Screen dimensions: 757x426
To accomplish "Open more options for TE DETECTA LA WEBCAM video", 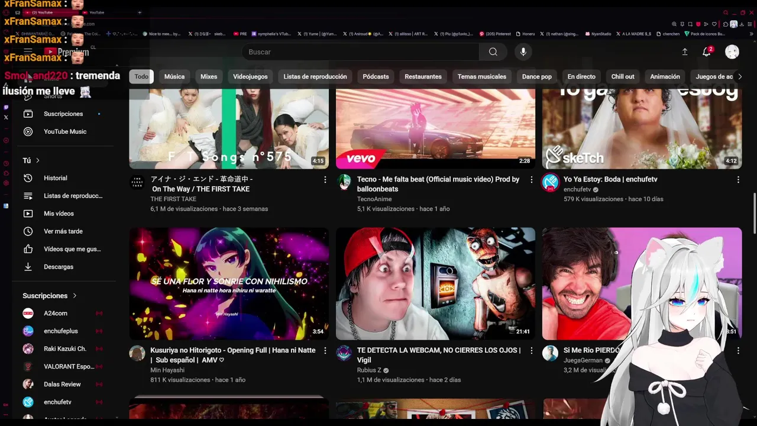I will [531, 350].
